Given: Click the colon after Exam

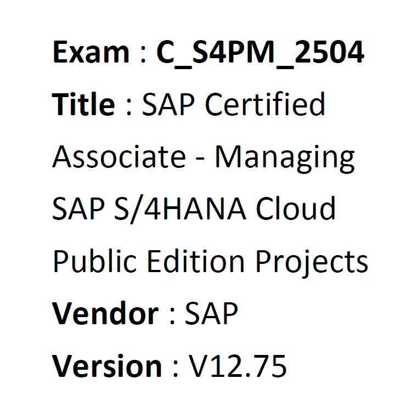Looking at the screenshot, I should 143,55.
